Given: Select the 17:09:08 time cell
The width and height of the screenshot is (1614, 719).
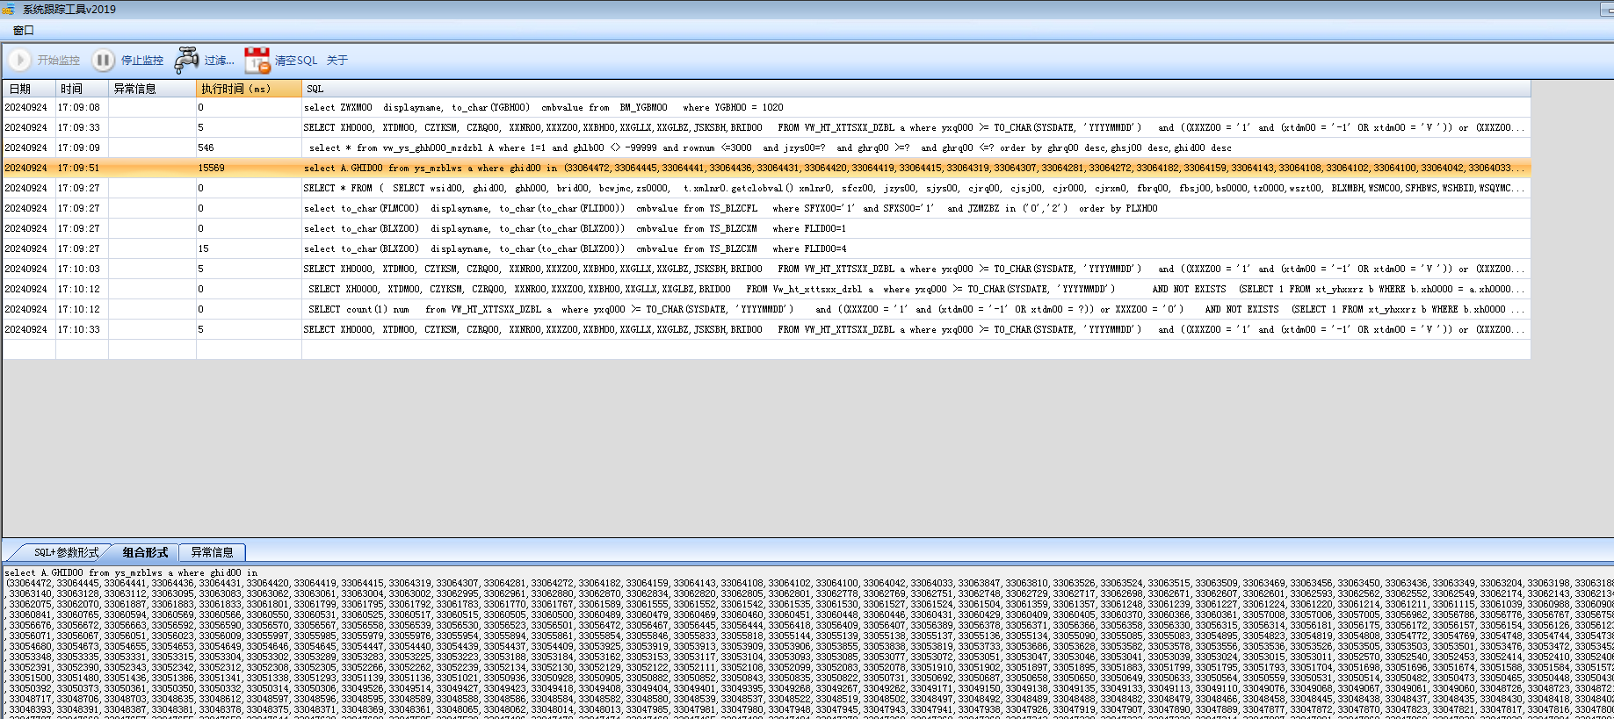Looking at the screenshot, I should [82, 107].
